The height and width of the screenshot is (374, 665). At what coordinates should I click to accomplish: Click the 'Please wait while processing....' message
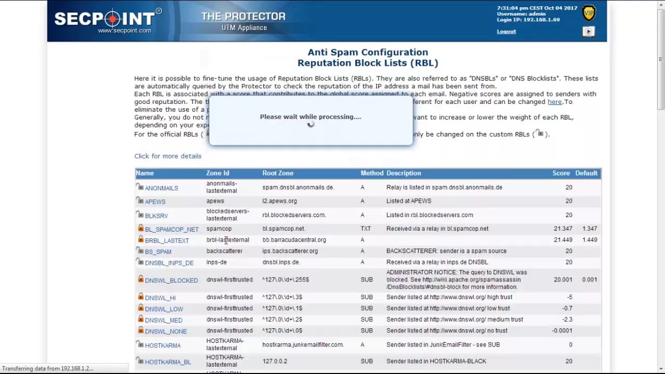[311, 116]
